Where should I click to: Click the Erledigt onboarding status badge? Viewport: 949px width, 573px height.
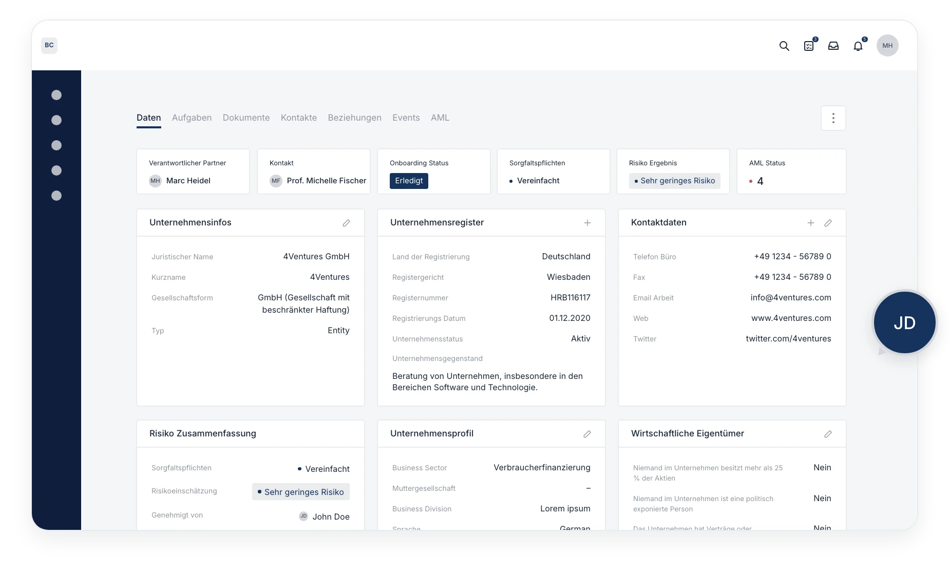point(409,181)
